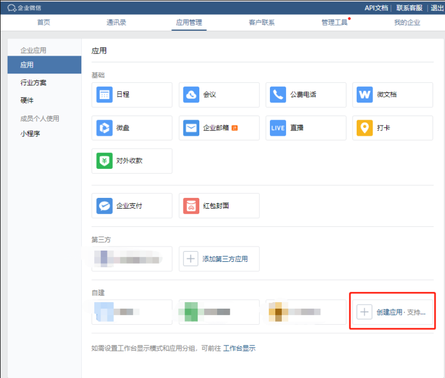Select the 打卡 location pin icon
Viewport: 445px width, 378px height.
pos(364,128)
